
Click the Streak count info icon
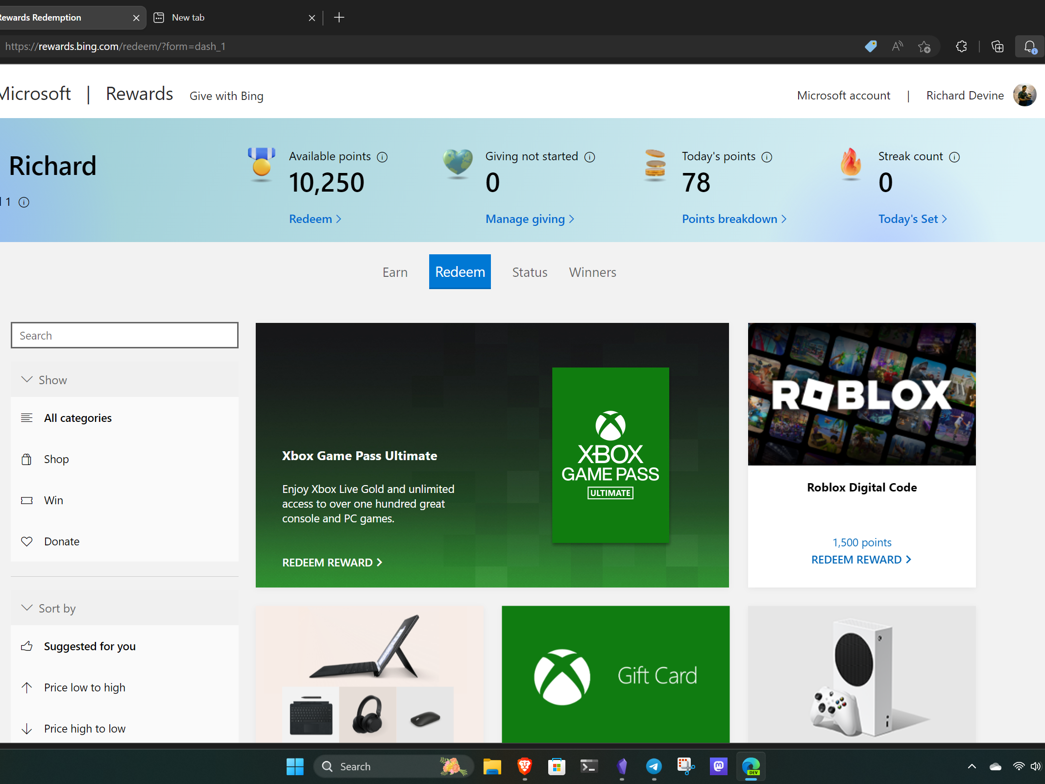(954, 157)
